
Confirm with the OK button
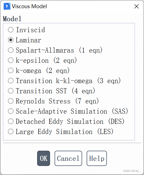pyautogui.click(x=44, y=158)
